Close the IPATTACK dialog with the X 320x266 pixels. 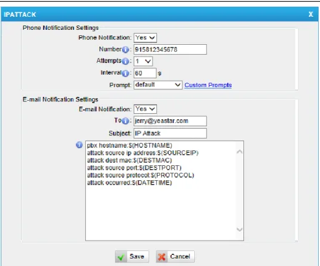tap(311, 14)
